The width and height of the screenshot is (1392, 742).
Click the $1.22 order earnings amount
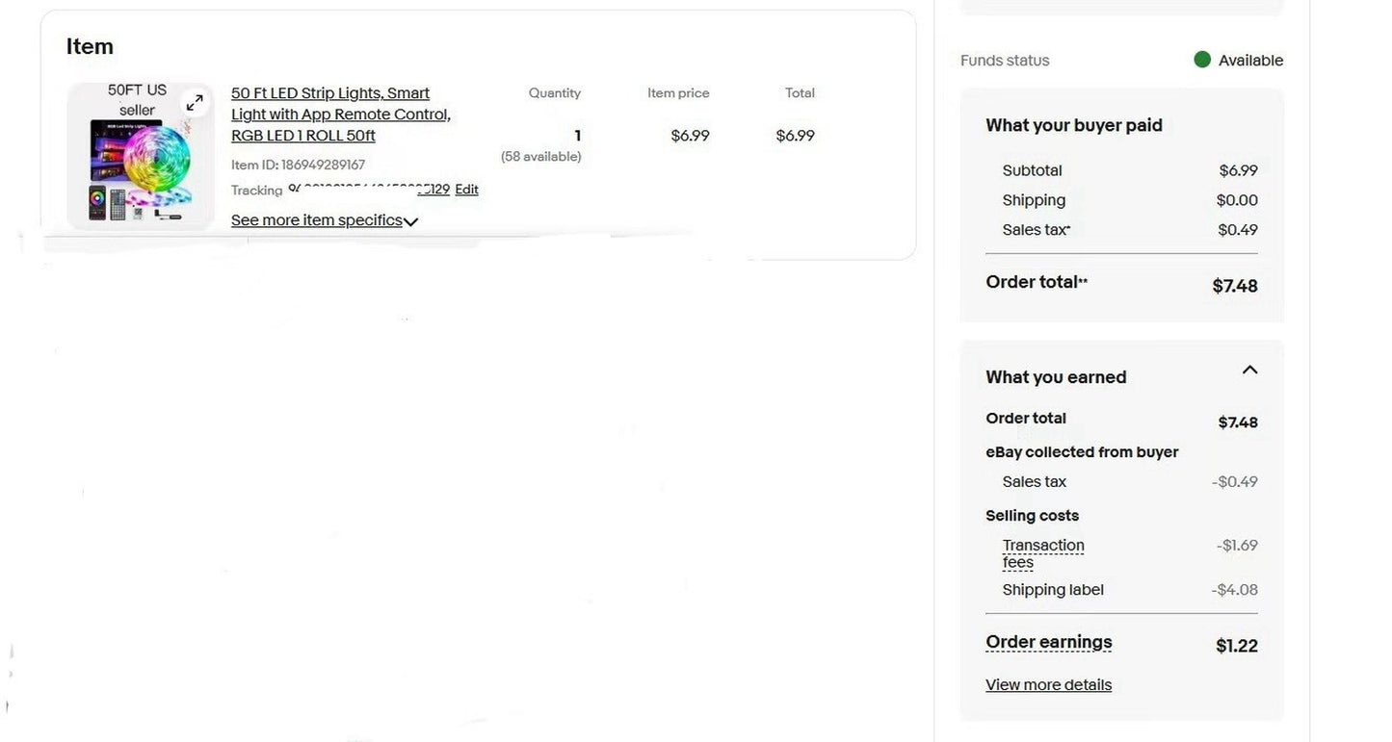[1236, 646]
